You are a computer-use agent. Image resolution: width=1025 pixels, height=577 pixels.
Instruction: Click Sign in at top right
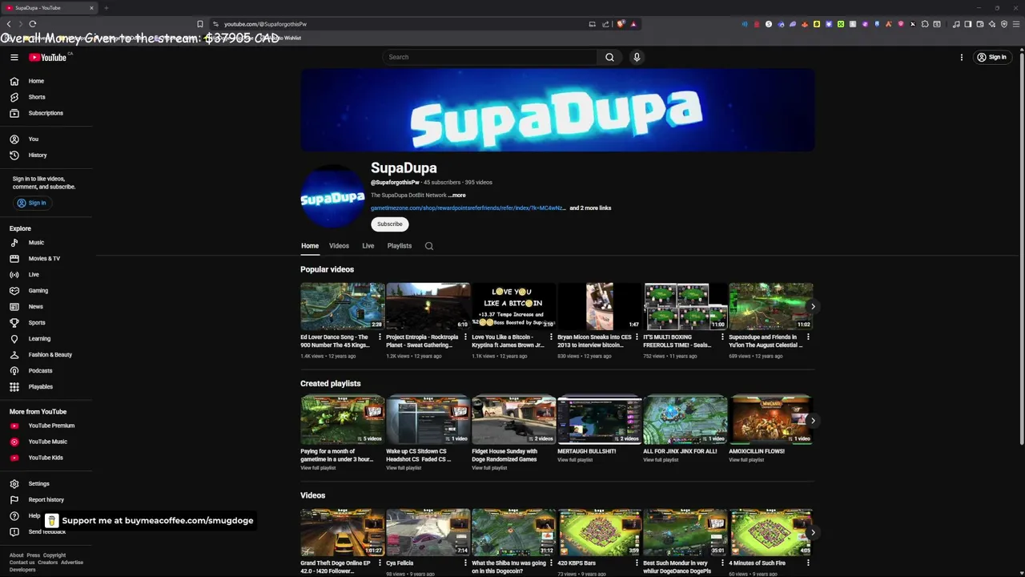[x=991, y=57]
